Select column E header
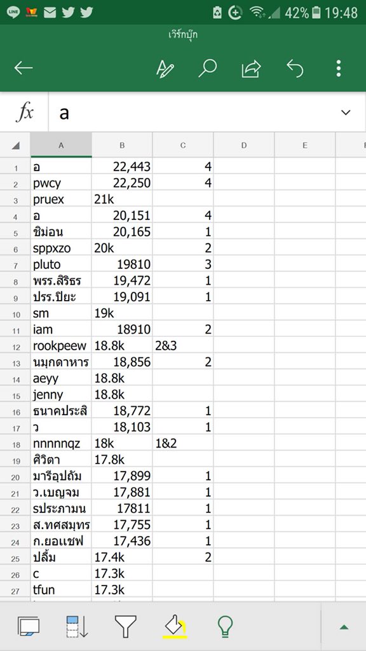366x651 pixels. click(305, 146)
